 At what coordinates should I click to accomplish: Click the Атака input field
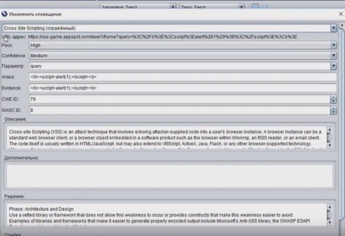click(x=182, y=77)
